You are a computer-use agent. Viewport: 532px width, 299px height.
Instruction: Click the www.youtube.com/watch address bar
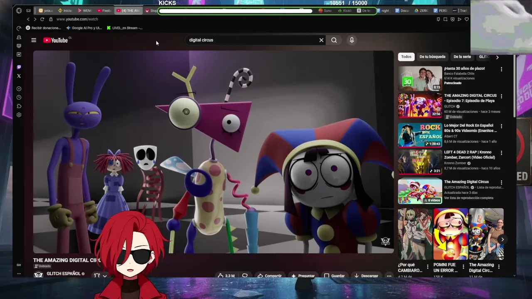(x=77, y=19)
